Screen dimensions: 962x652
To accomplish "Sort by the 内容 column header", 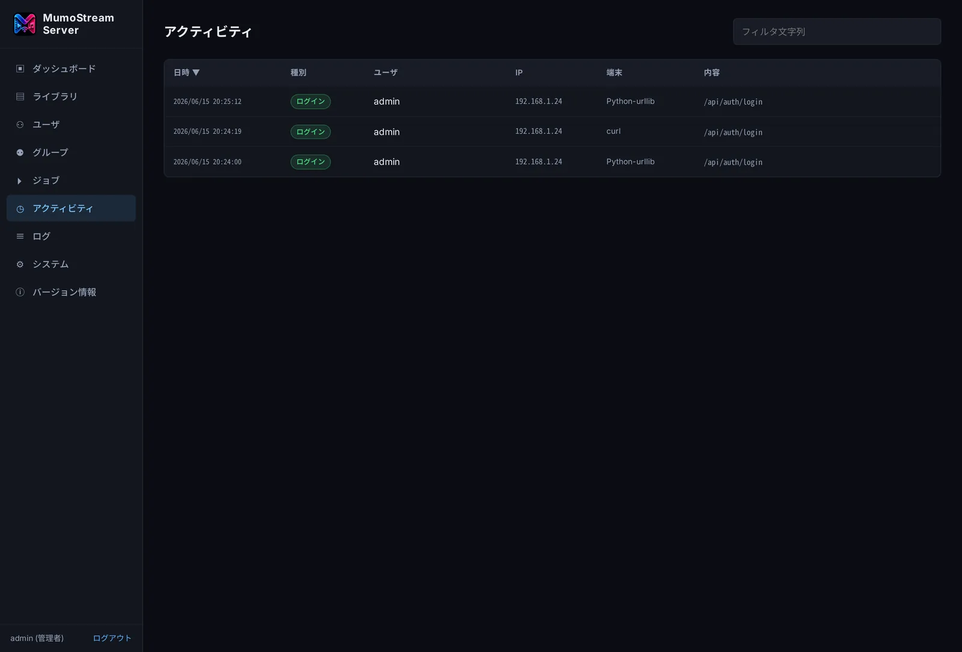I will tap(711, 73).
